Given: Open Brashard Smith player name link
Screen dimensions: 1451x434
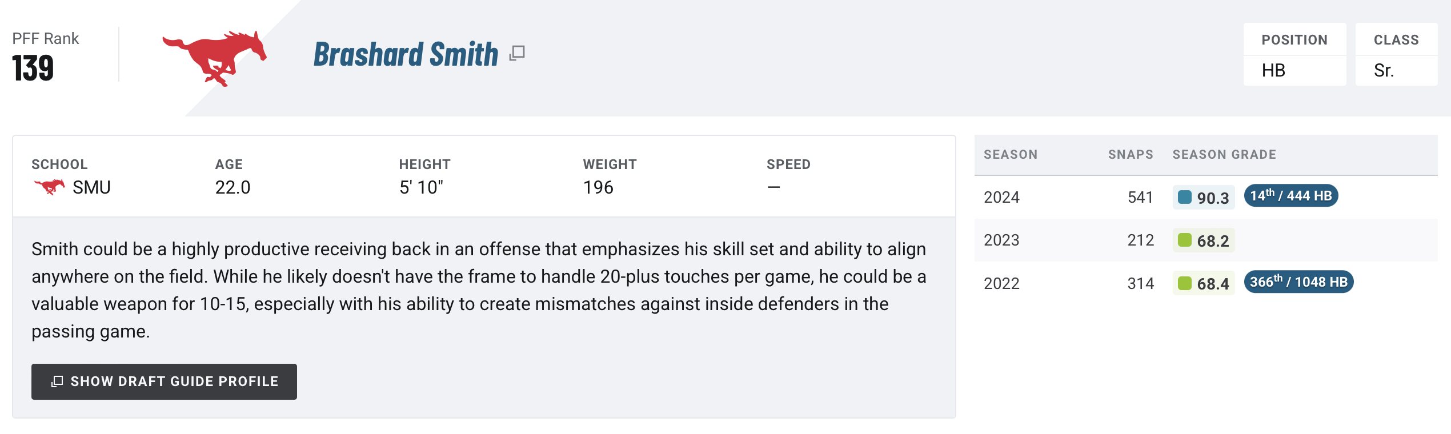Looking at the screenshot, I should tap(406, 54).
